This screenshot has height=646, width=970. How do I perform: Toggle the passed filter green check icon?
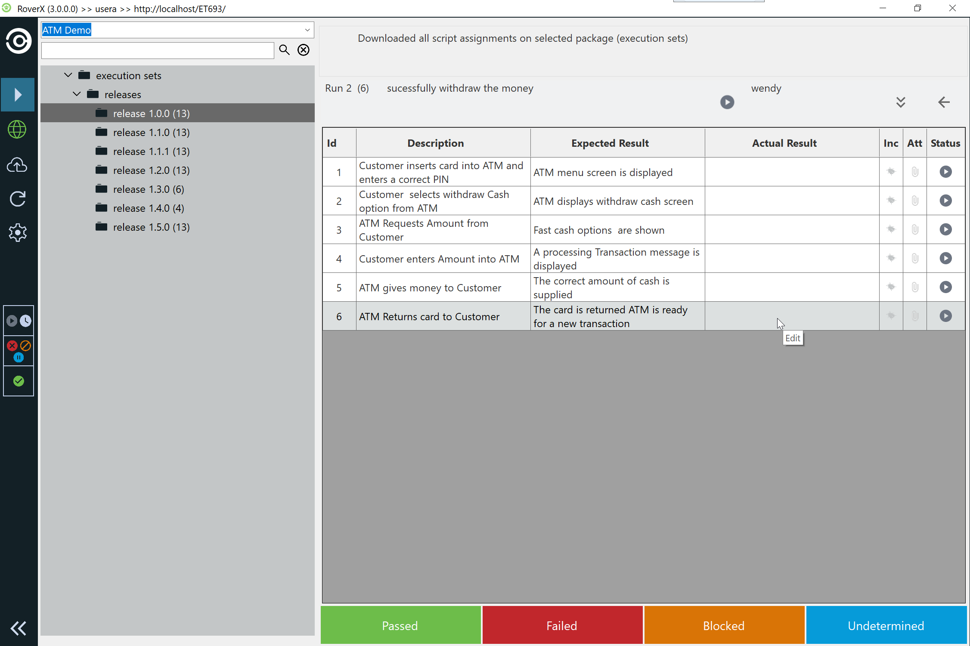coord(19,381)
